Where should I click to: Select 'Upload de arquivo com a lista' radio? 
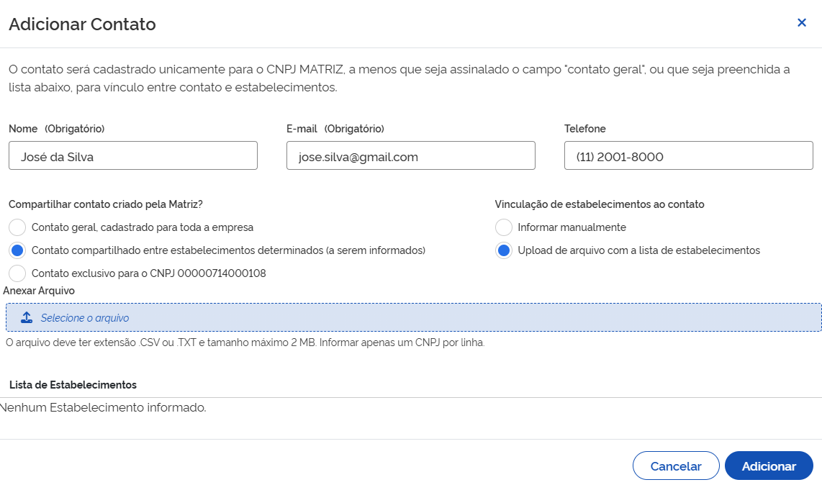click(504, 250)
